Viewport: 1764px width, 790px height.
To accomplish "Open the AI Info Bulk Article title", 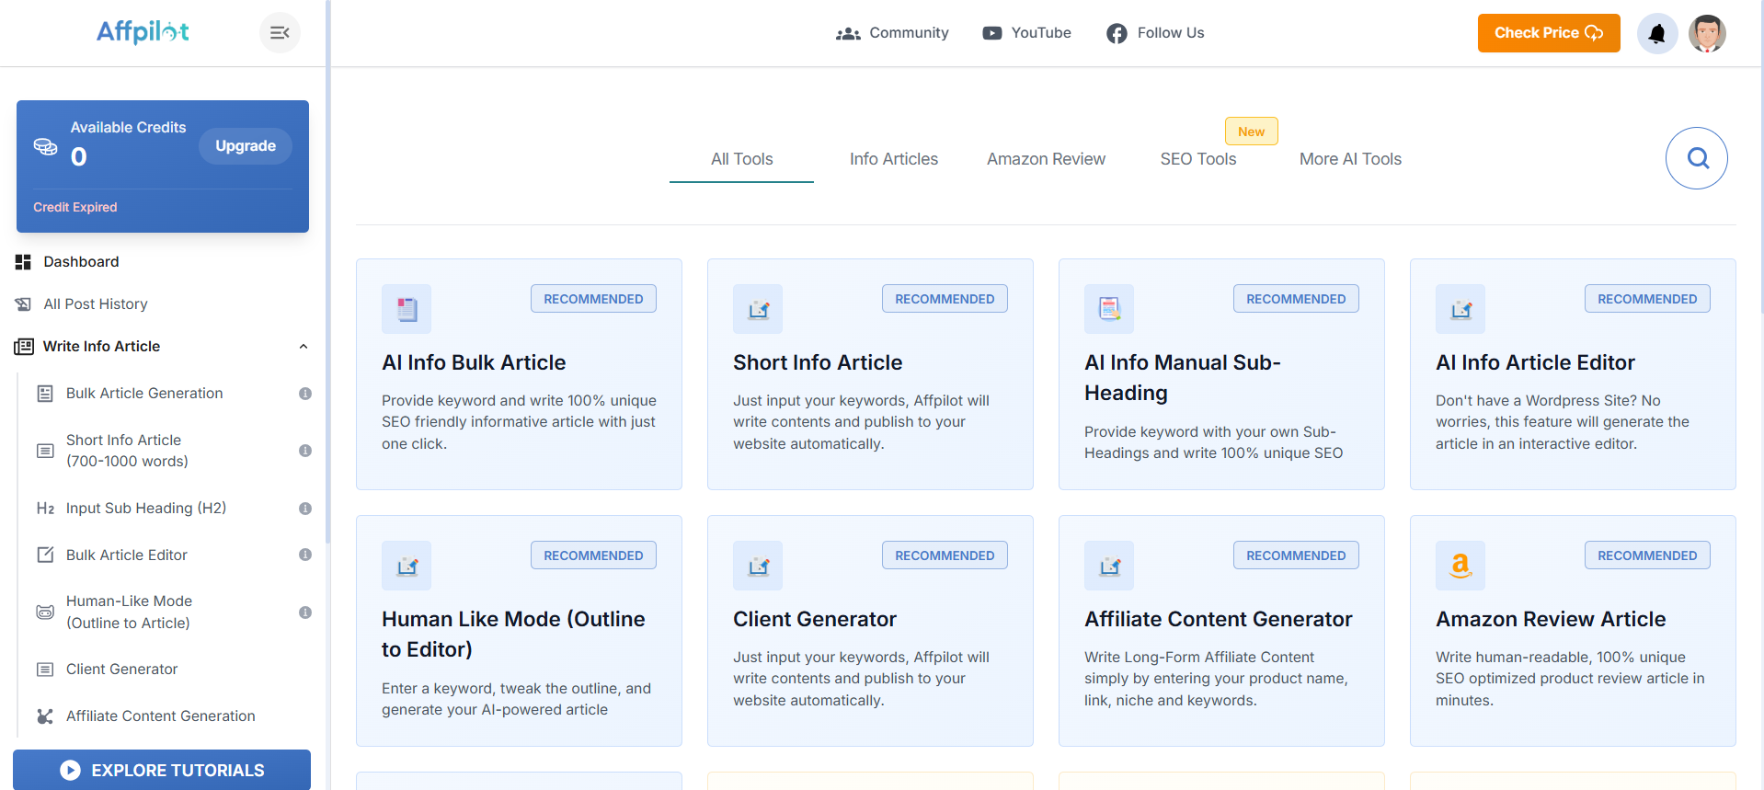I will pyautogui.click(x=474, y=362).
